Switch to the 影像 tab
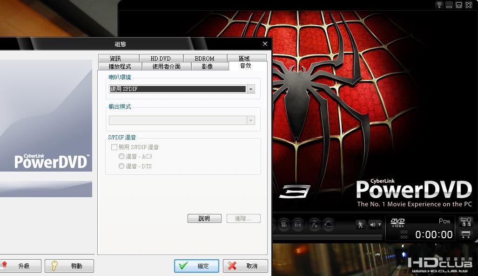Viewport: 478px width, 276px height. tap(210, 66)
